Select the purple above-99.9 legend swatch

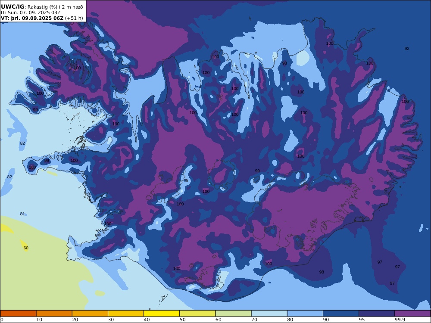pos(412,314)
